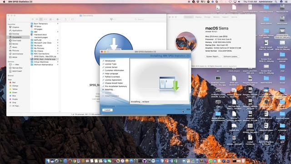Switch to Storage tab in About This Mac

pyautogui.click(x=207, y=17)
